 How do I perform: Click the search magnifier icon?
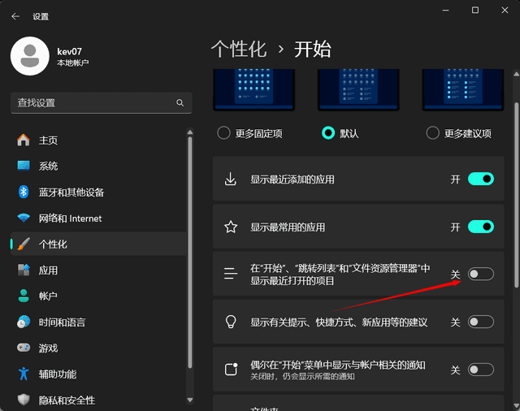(x=180, y=103)
